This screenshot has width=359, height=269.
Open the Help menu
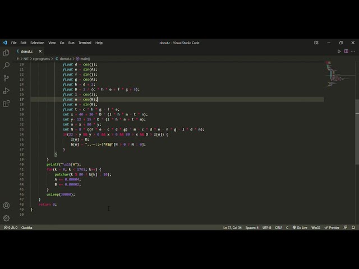[99, 43]
